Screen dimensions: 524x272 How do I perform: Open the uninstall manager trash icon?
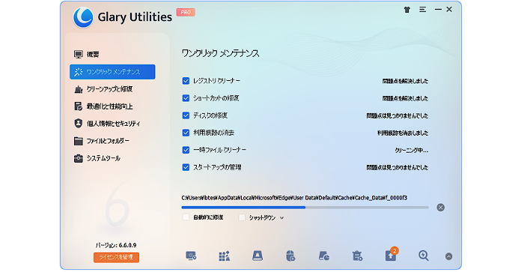pos(357,256)
